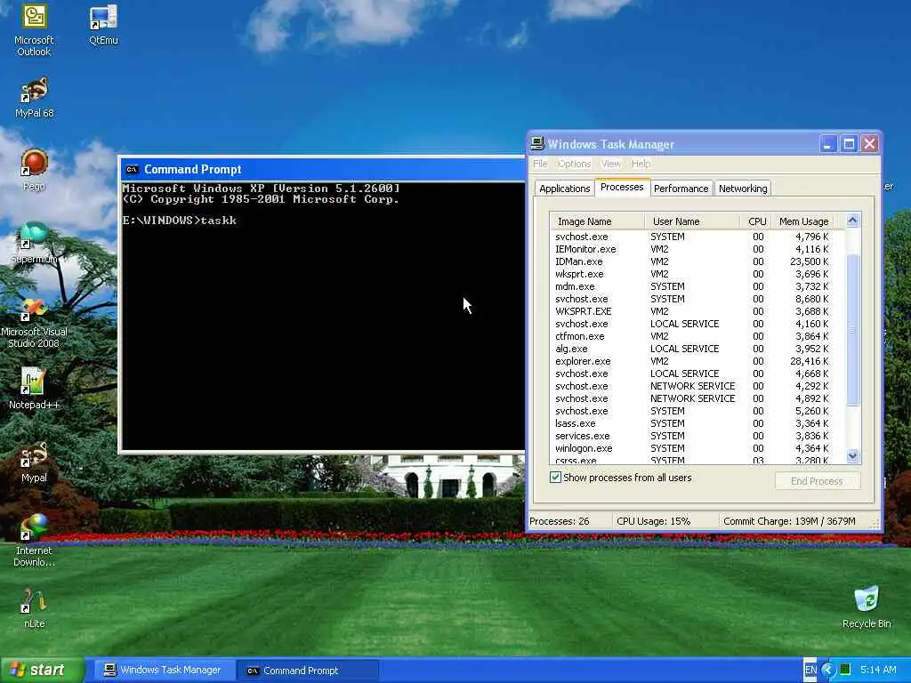Viewport: 911px width, 683px height.
Task: Click the system clock showing 5:14 AM
Action: pos(878,670)
